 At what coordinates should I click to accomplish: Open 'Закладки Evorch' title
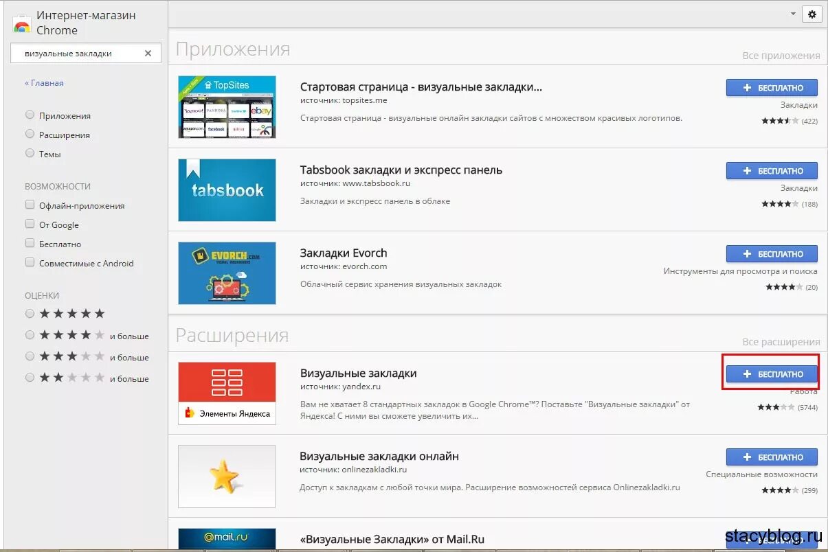click(x=344, y=253)
